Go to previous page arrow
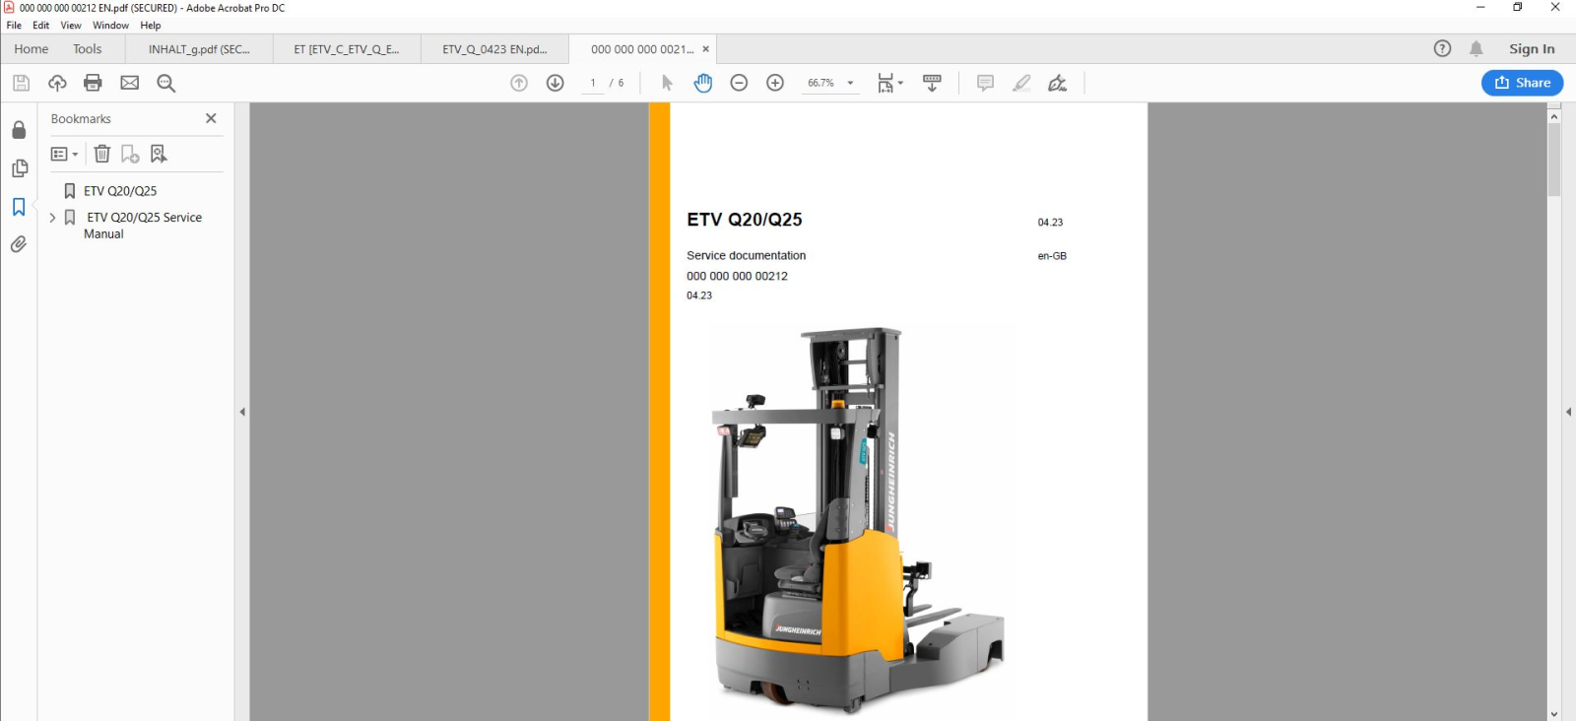The height and width of the screenshot is (721, 1576). click(519, 83)
